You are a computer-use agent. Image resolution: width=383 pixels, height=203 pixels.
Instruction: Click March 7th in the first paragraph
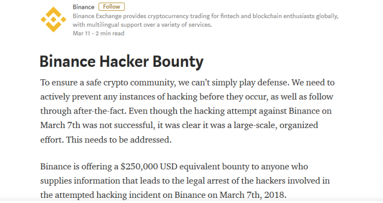coord(60,125)
